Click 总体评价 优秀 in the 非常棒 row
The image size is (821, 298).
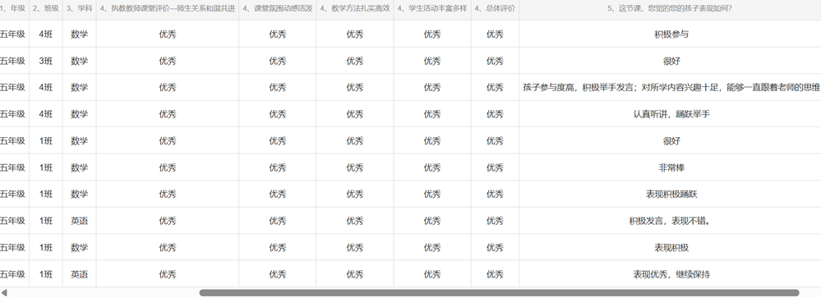pyautogui.click(x=495, y=167)
